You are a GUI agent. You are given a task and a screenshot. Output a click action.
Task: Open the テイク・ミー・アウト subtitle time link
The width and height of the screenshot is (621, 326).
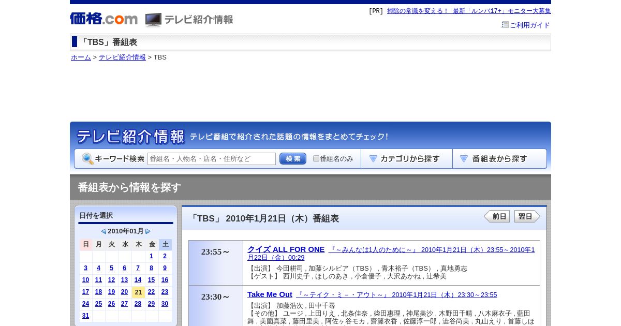pos(396,295)
